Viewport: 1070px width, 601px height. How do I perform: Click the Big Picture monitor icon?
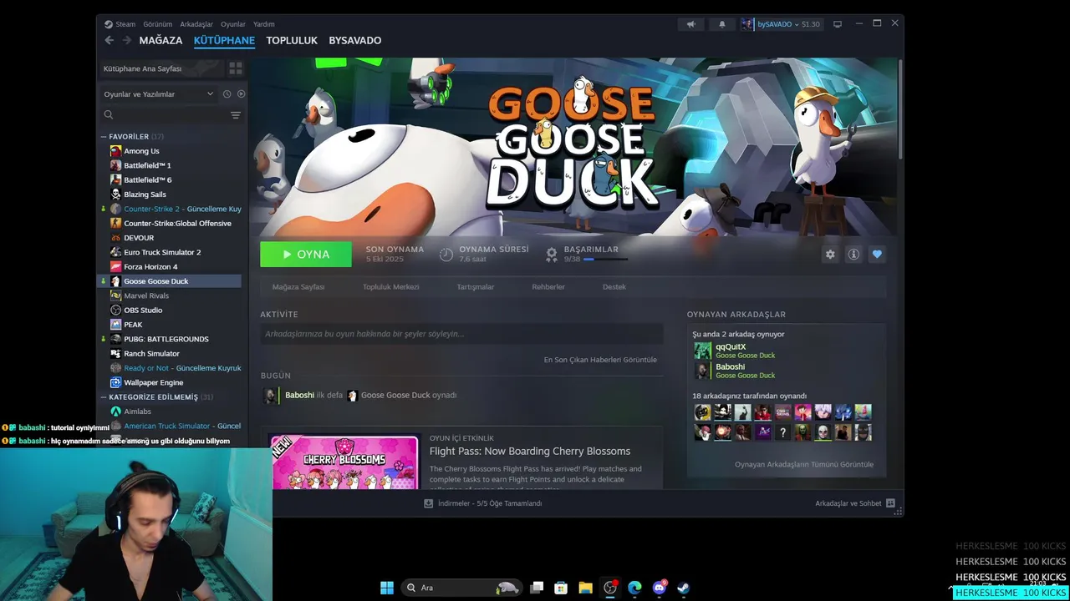click(x=838, y=24)
